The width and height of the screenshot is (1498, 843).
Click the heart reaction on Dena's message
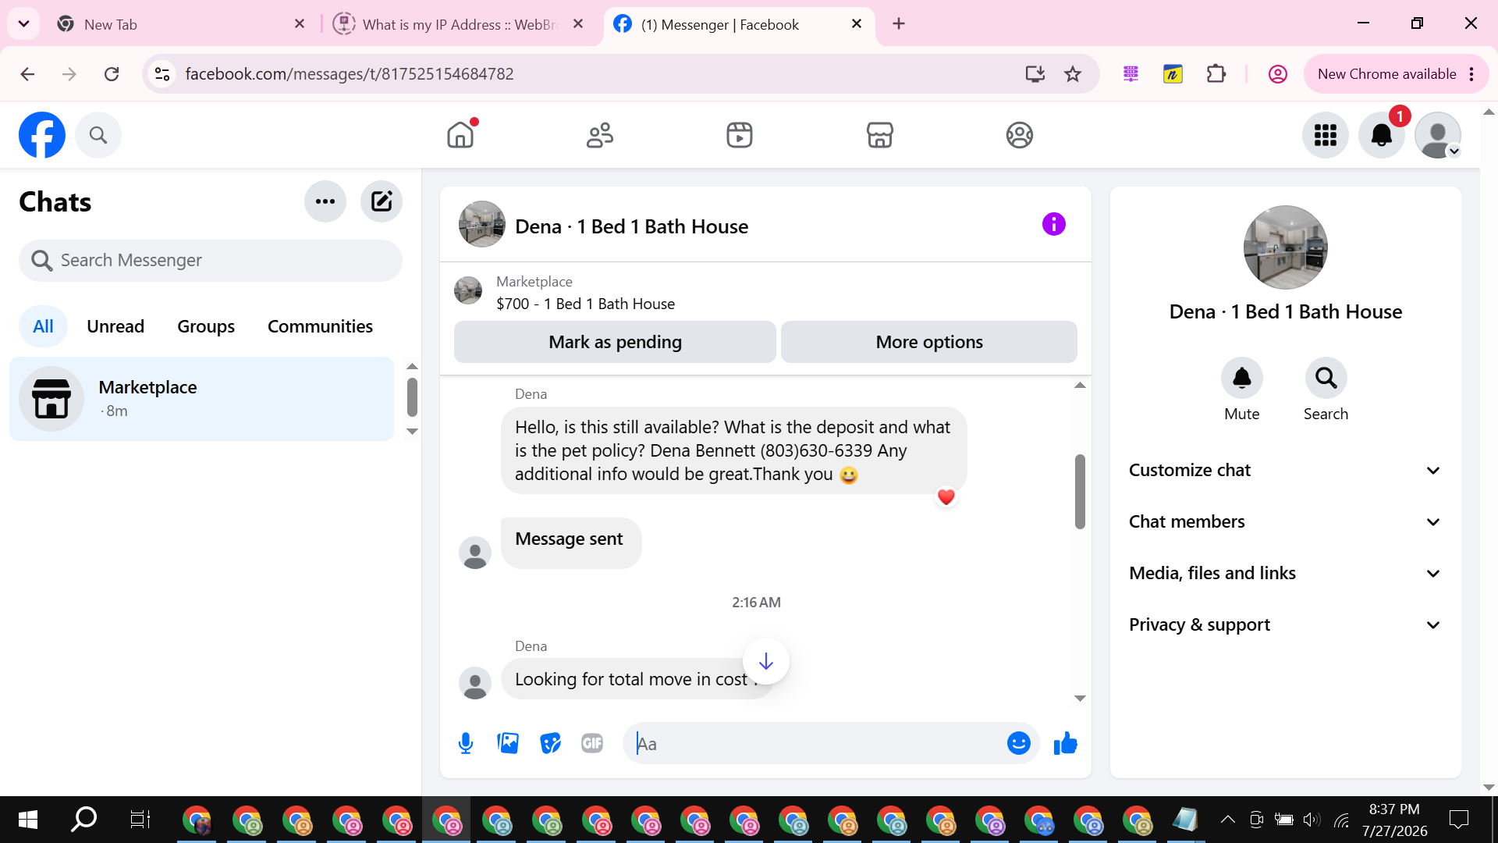[x=946, y=497]
